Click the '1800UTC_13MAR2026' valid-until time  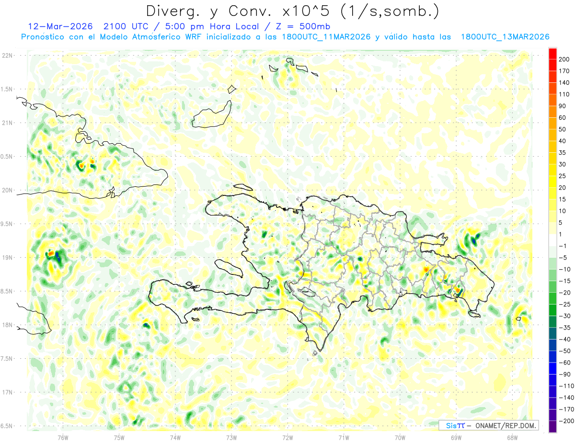[505, 37]
